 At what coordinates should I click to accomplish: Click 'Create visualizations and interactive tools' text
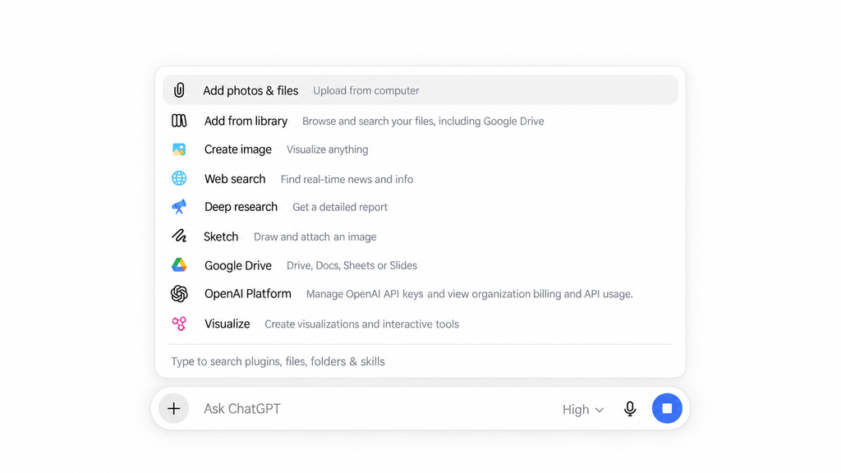pos(362,324)
